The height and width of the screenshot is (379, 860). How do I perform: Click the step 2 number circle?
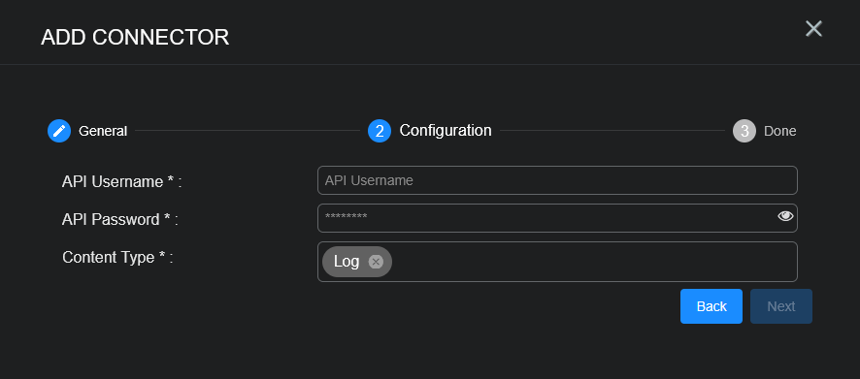click(x=380, y=131)
